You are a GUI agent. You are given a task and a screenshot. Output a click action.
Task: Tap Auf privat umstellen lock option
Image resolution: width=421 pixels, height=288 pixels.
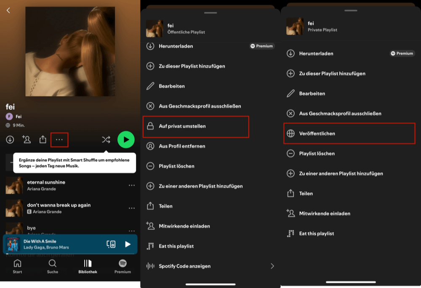(x=196, y=126)
